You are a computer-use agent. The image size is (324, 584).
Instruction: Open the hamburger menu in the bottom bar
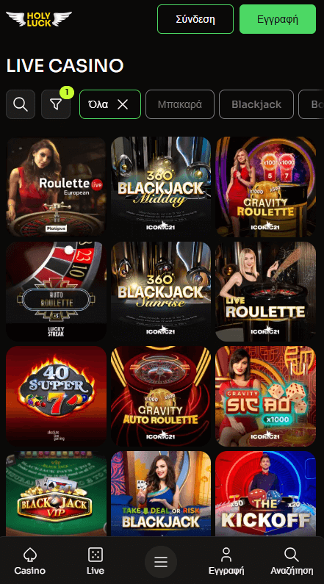161,562
